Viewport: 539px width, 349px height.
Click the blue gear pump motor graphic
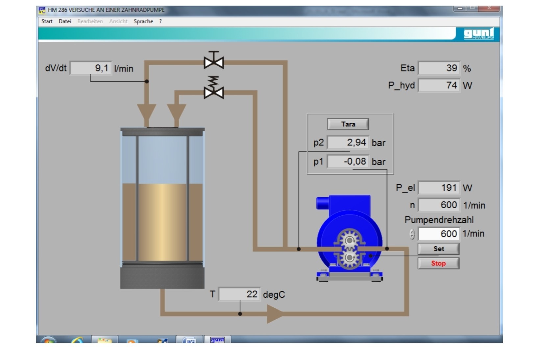click(349, 239)
